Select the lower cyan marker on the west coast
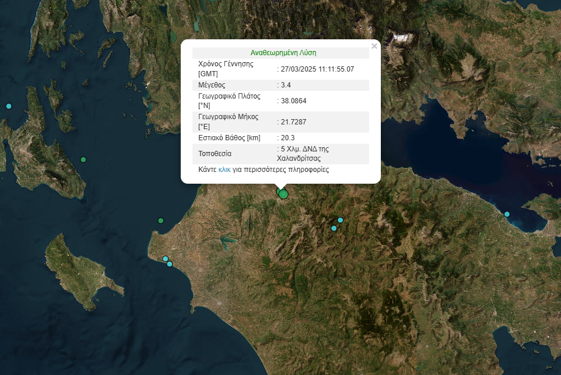 tap(170, 264)
